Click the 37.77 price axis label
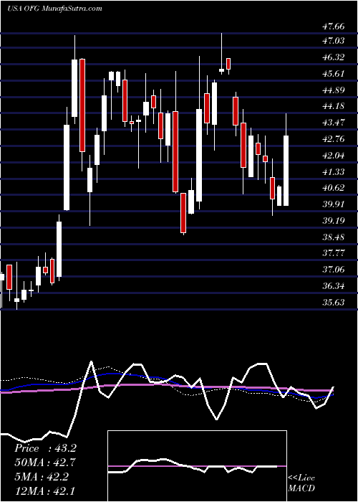The image size is (358, 502). point(334,254)
